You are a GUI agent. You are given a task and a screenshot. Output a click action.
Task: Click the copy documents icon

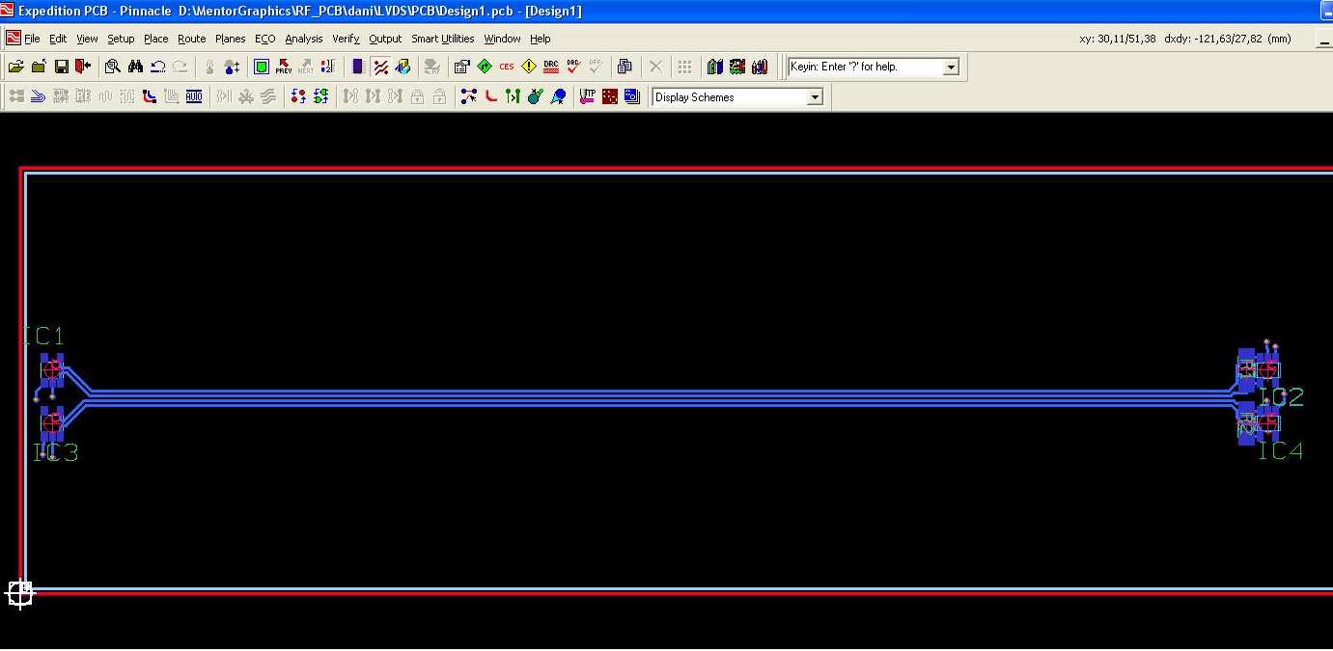coord(625,67)
